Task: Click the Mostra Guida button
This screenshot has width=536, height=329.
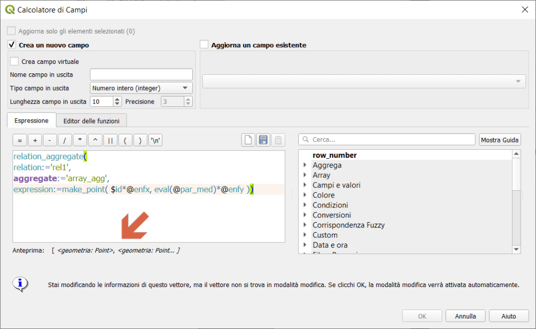Action: pyautogui.click(x=500, y=139)
